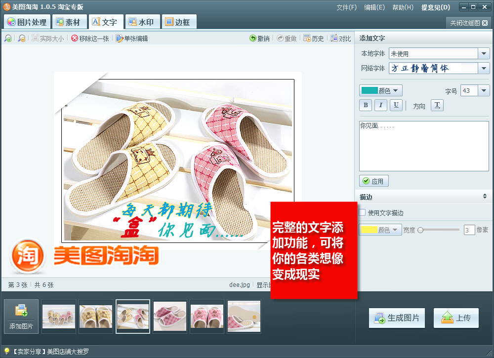Screen dimensions: 494x358
Task: Select the first thumbnail with four slippers
Action: click(59, 317)
